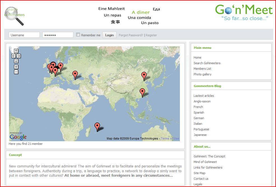Click the bold 'At home or abroad' sentence
Screen dimensions: 276x187
119,176
